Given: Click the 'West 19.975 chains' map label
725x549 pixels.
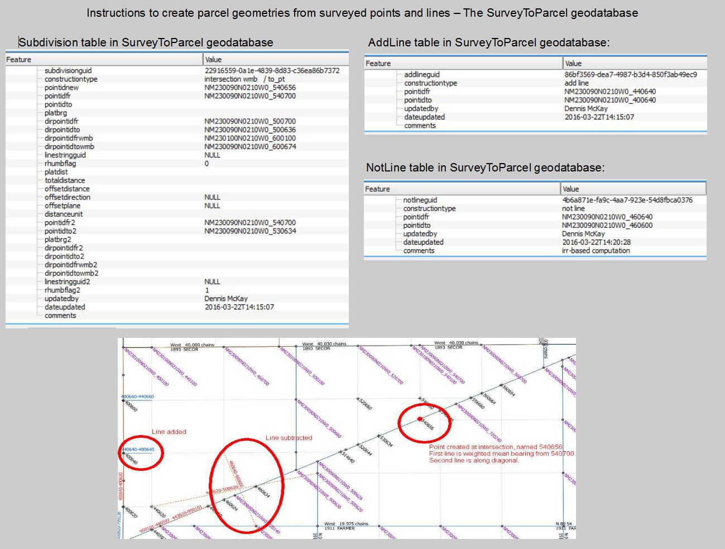Looking at the screenshot, I should coord(347,524).
